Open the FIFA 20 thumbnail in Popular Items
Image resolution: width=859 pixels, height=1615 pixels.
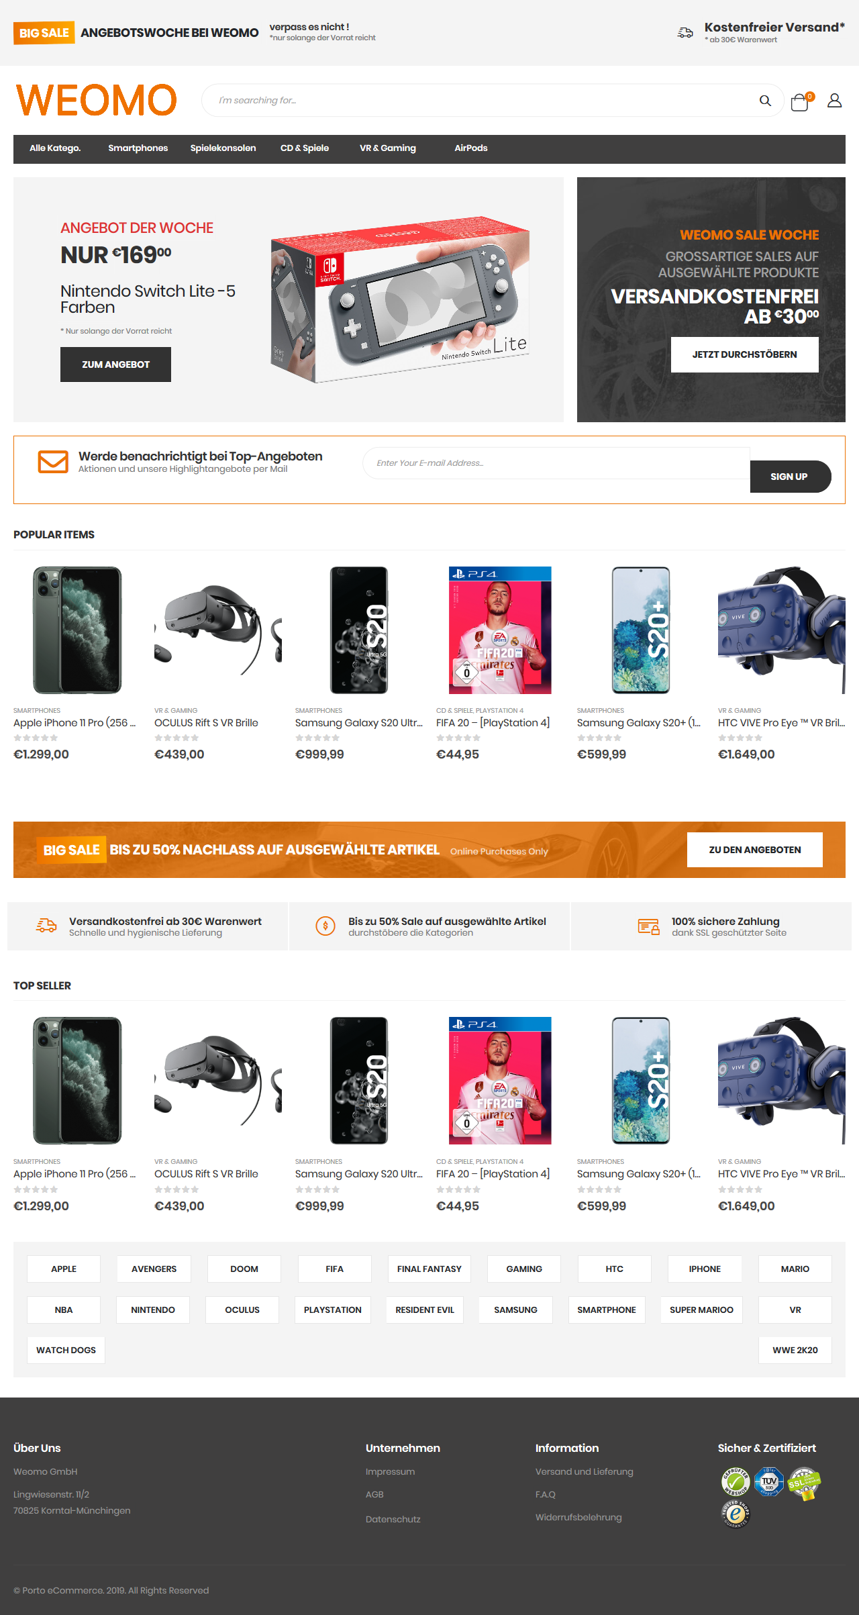[500, 630]
